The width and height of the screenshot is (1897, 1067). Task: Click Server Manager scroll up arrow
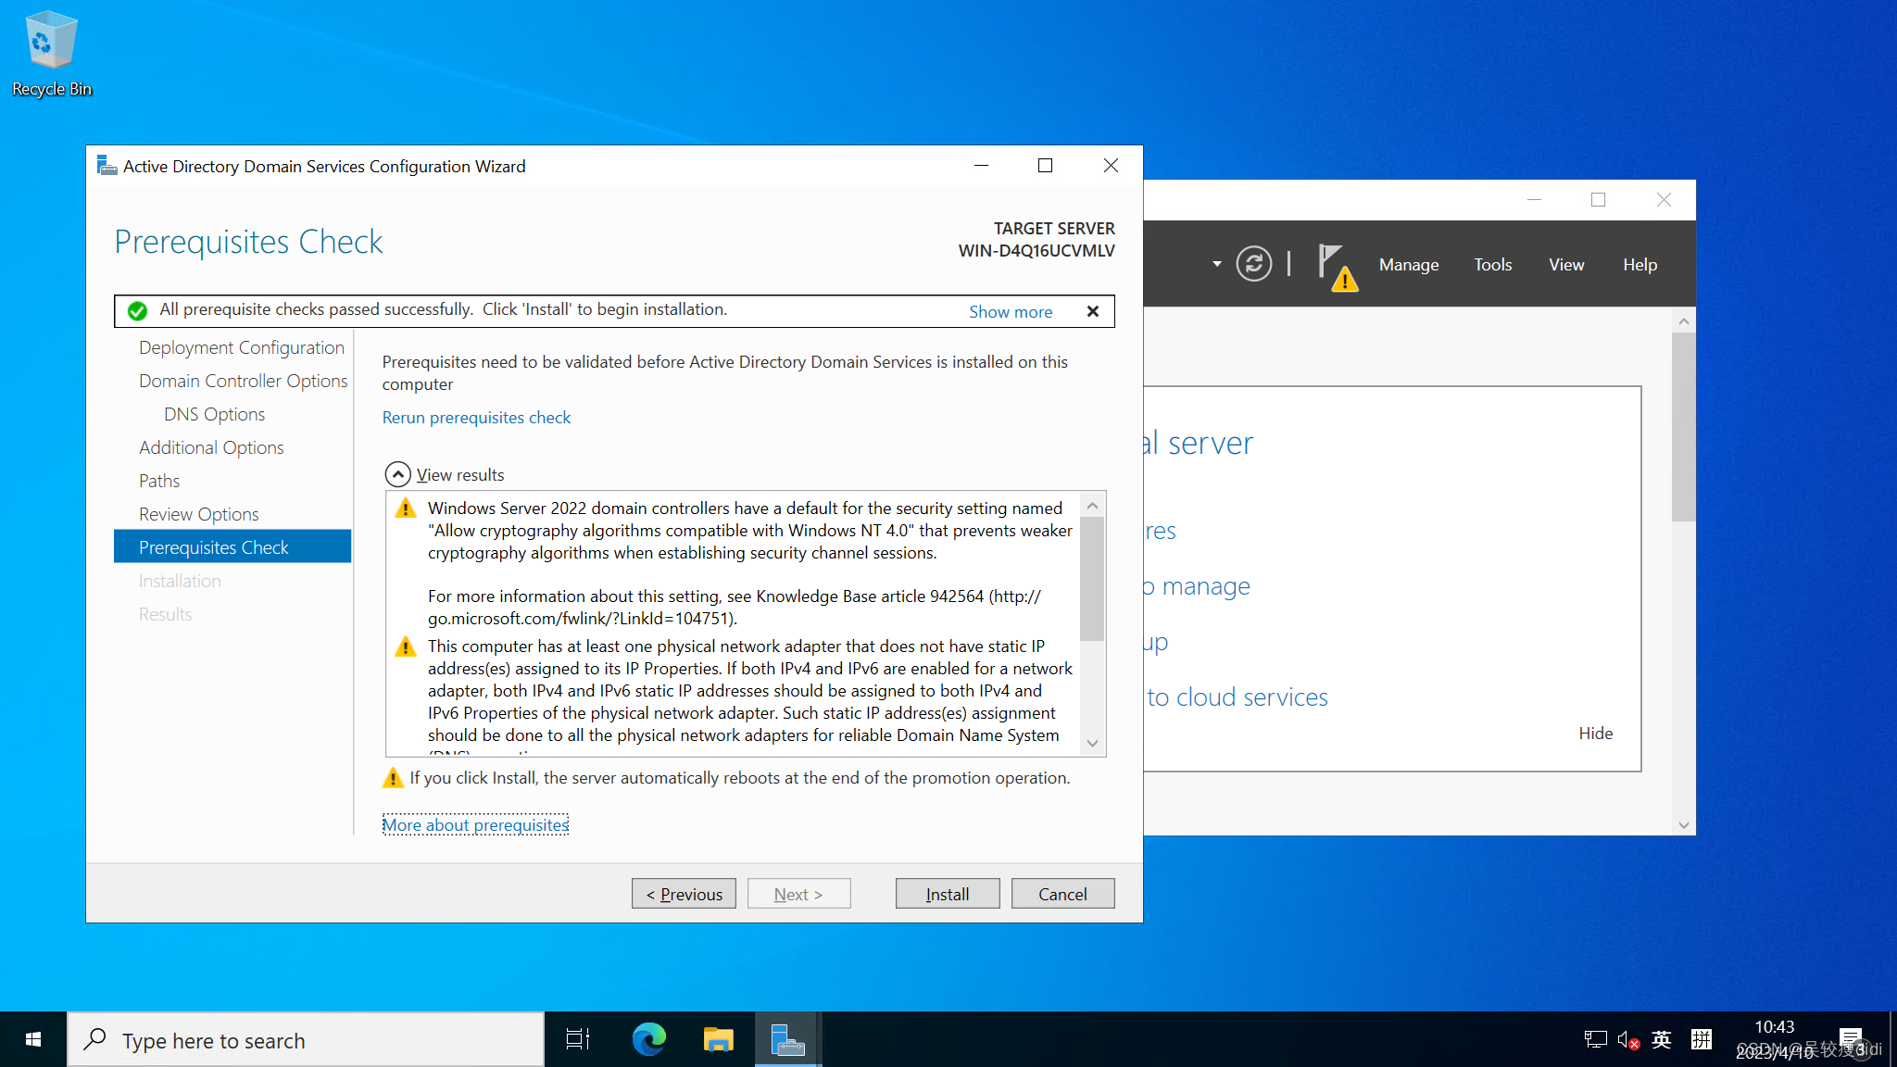point(1684,320)
